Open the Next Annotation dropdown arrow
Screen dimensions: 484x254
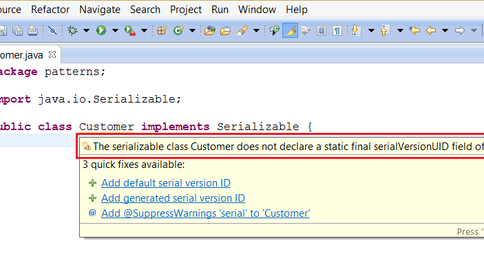(371, 30)
